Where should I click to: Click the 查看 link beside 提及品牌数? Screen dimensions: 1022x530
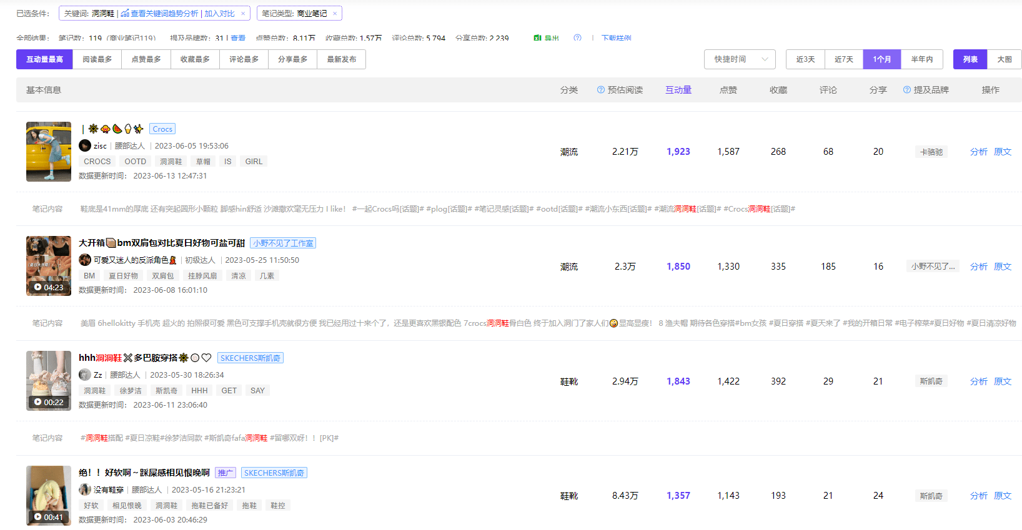[x=238, y=38]
